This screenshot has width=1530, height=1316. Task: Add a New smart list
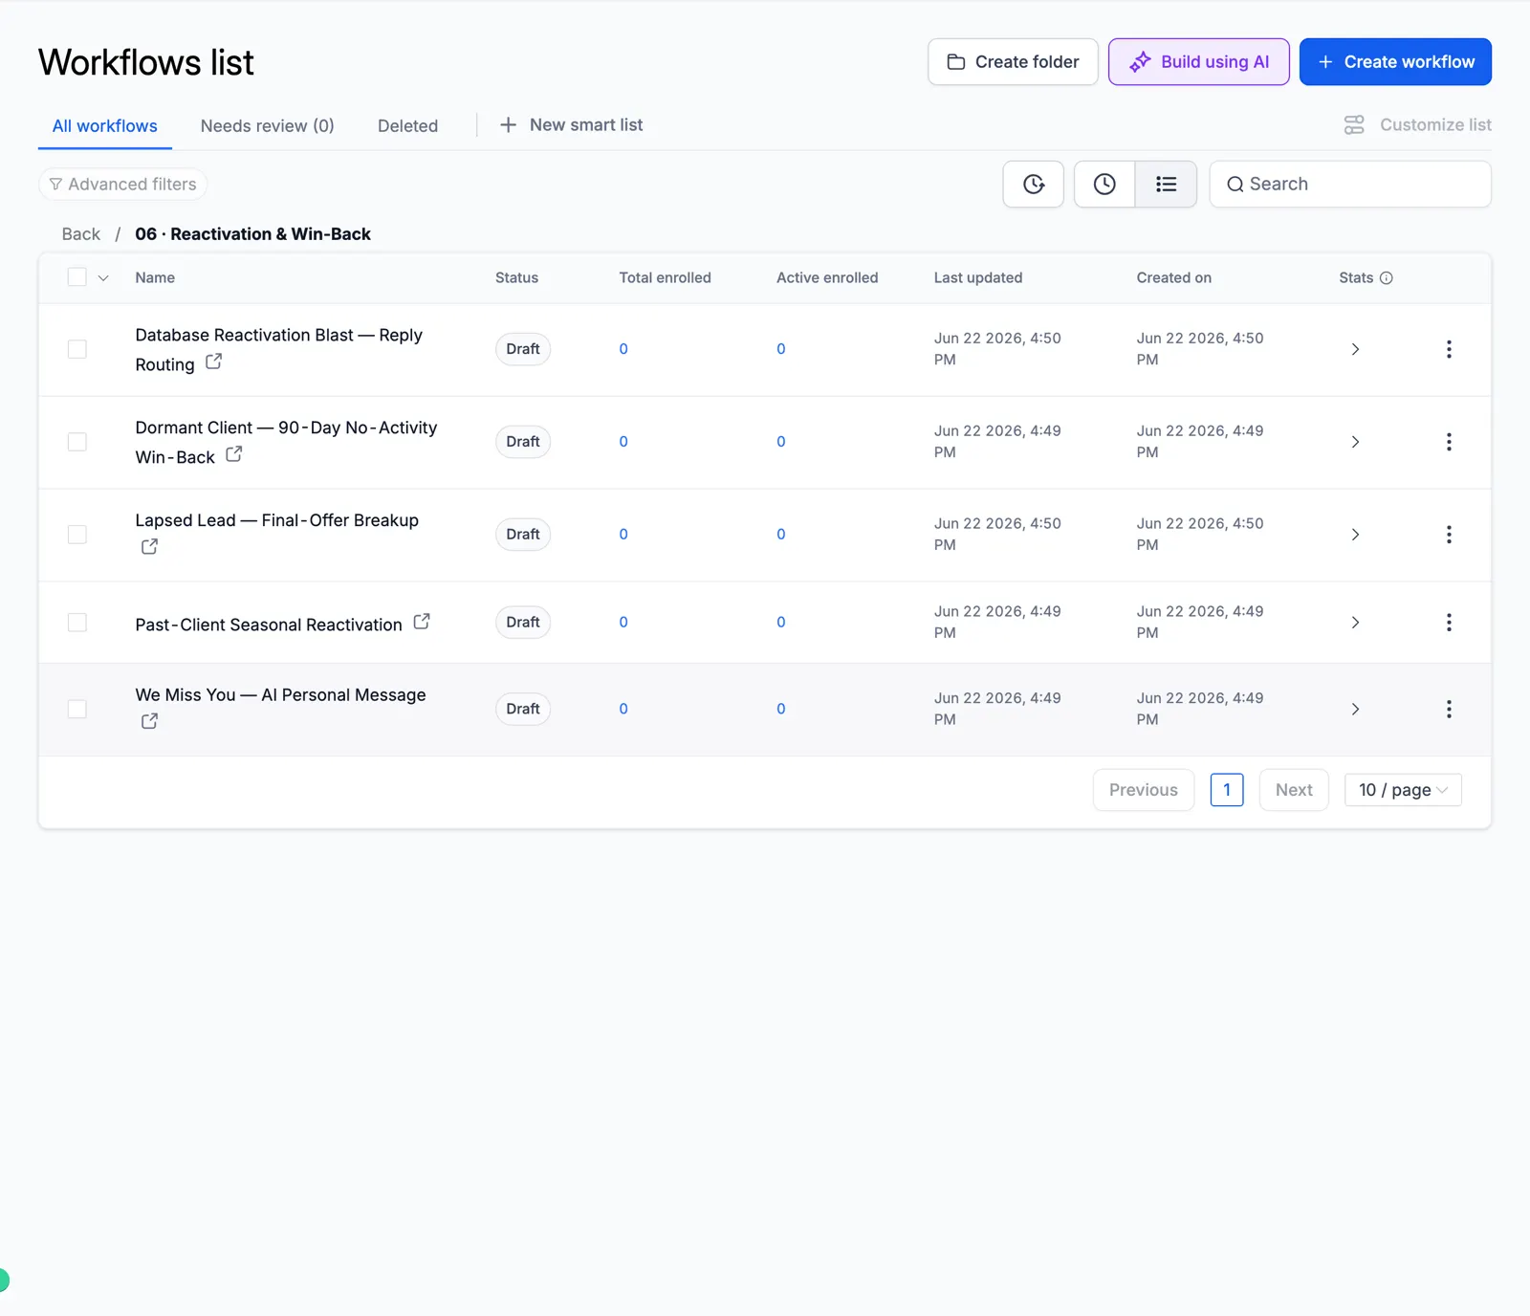(572, 125)
